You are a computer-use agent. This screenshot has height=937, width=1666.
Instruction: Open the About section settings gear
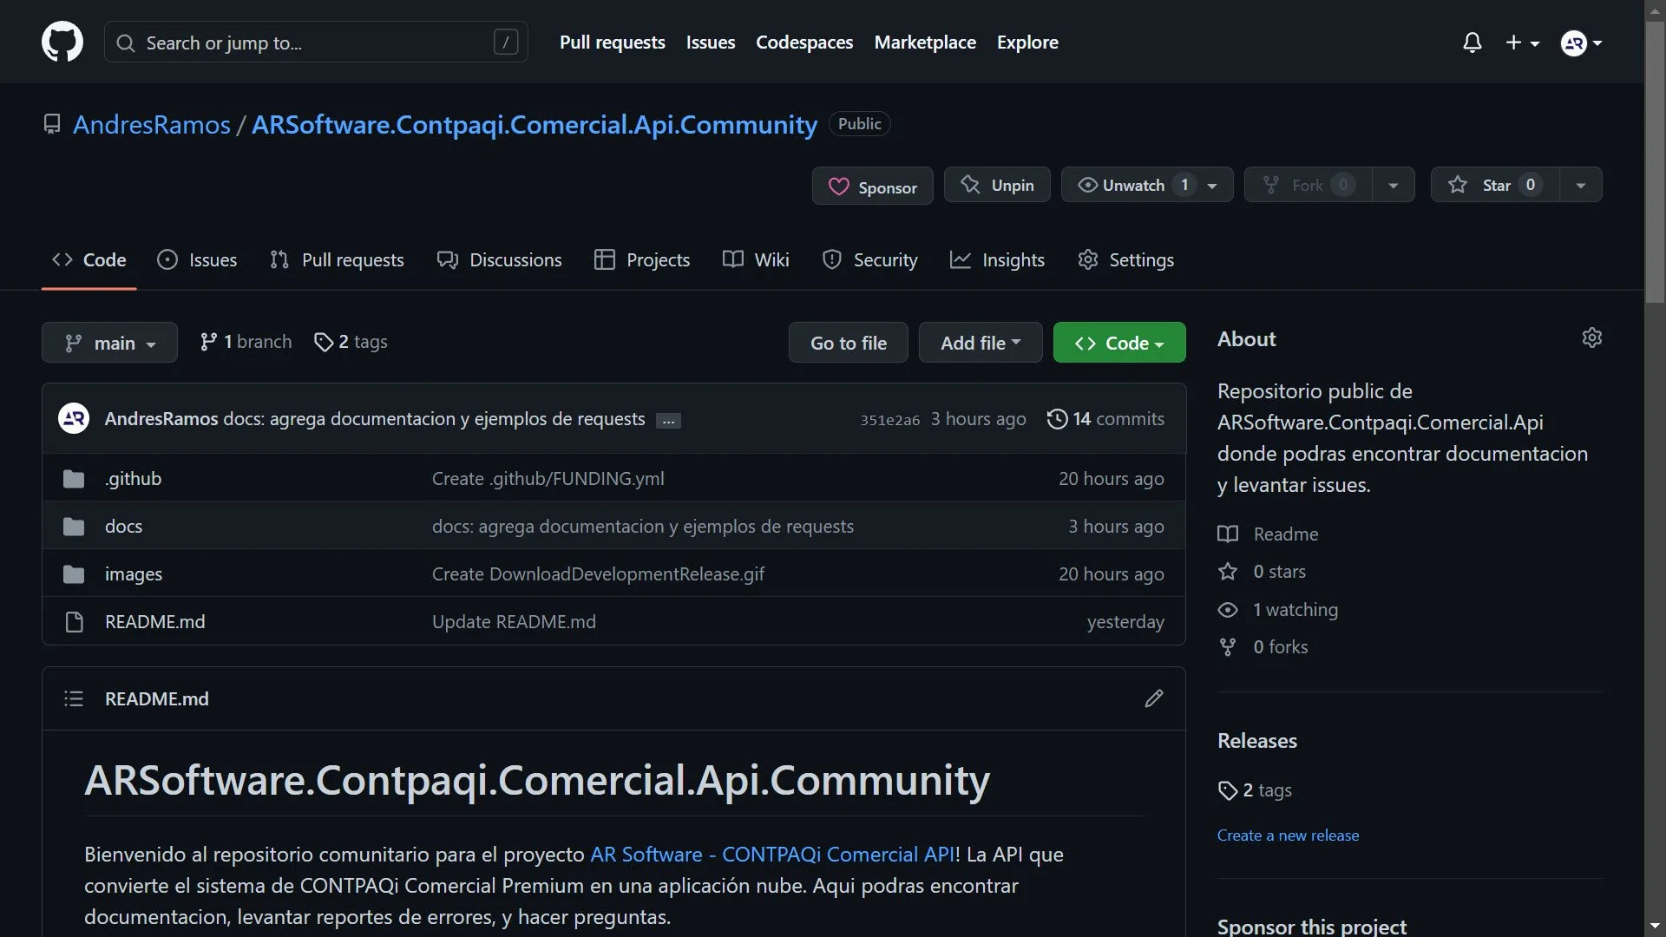point(1592,337)
